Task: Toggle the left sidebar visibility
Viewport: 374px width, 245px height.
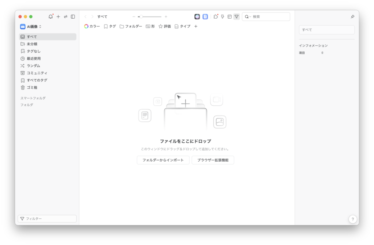Action: click(73, 16)
